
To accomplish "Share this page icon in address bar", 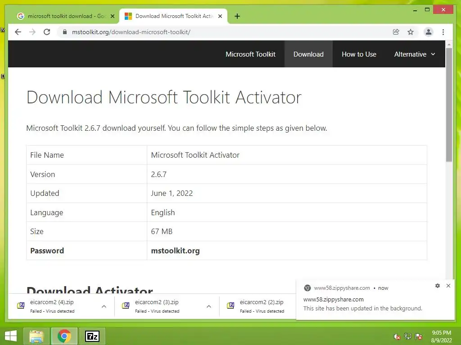I will pyautogui.click(x=396, y=32).
